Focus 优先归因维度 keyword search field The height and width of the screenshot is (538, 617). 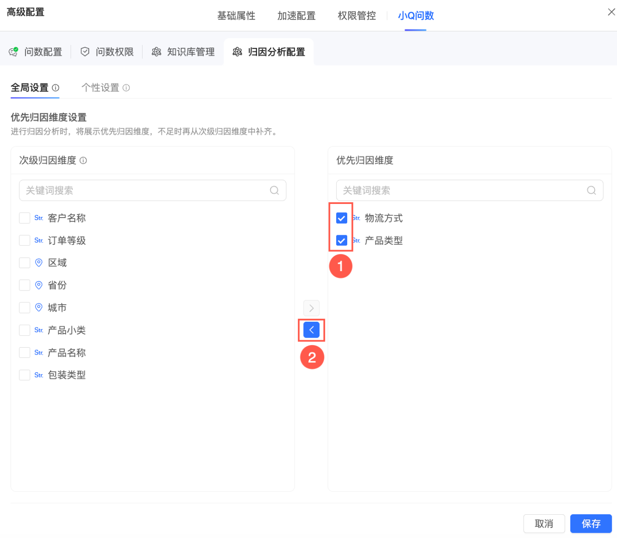[470, 190]
